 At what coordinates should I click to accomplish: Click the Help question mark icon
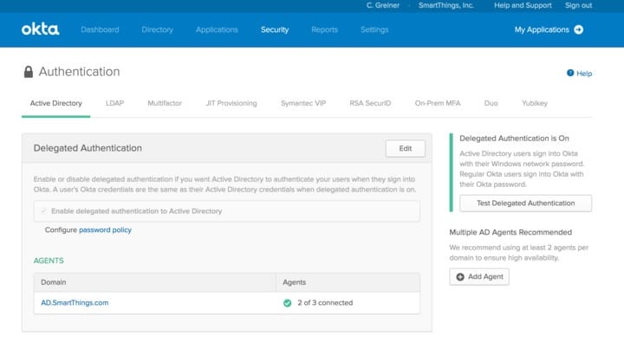(x=570, y=73)
